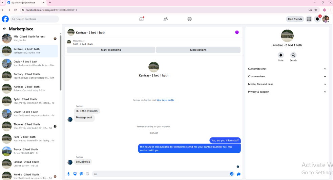Open the Latiana 2 bed 1 bath chat
Viewport: 333px width, 180px height.
pos(29,164)
